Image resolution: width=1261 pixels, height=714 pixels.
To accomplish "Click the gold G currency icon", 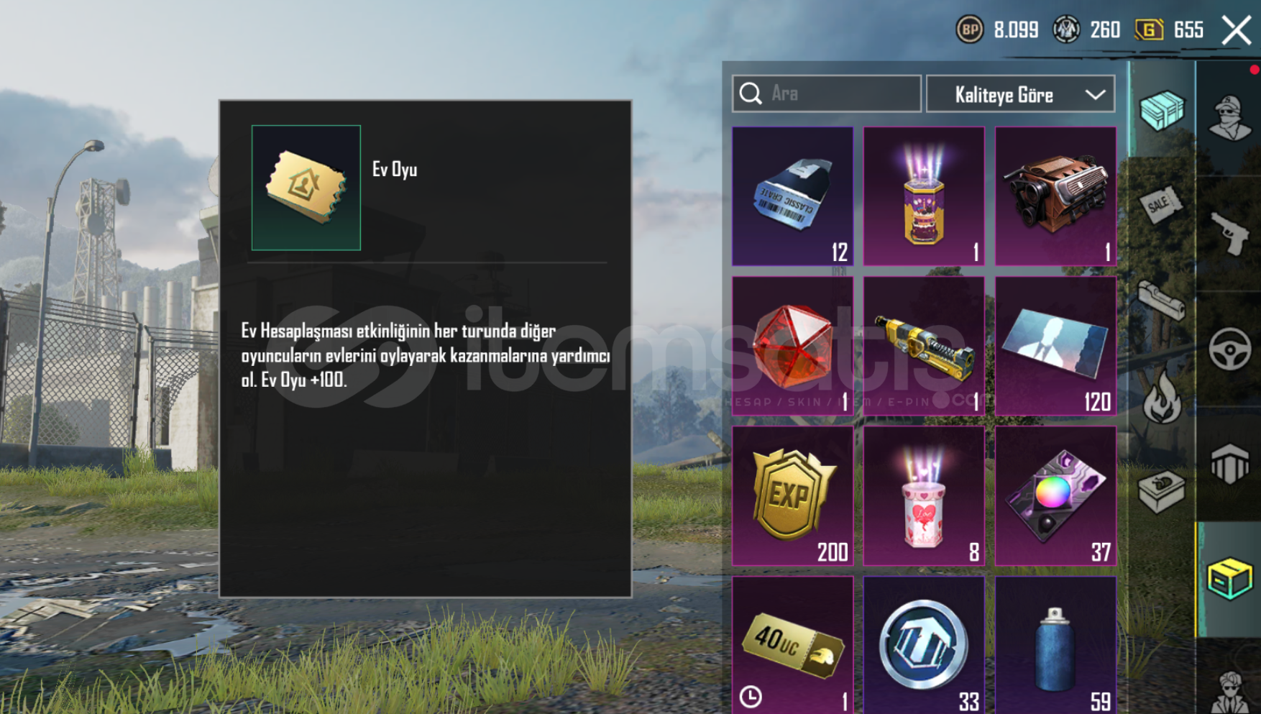I will click(1149, 30).
